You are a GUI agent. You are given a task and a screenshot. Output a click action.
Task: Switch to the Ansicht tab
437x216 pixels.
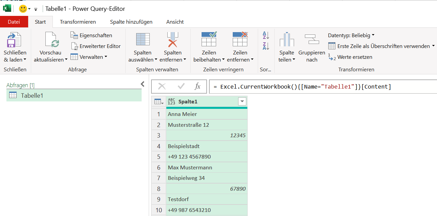pyautogui.click(x=175, y=22)
